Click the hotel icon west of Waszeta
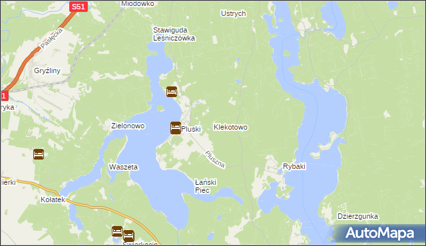 [x=39, y=154]
